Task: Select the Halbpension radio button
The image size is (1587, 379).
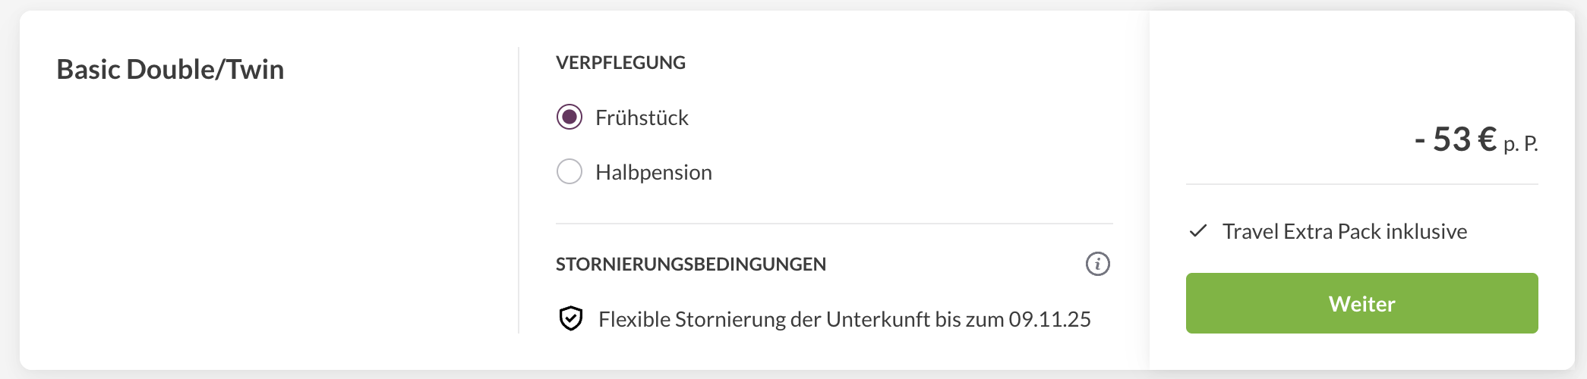Action: (569, 172)
